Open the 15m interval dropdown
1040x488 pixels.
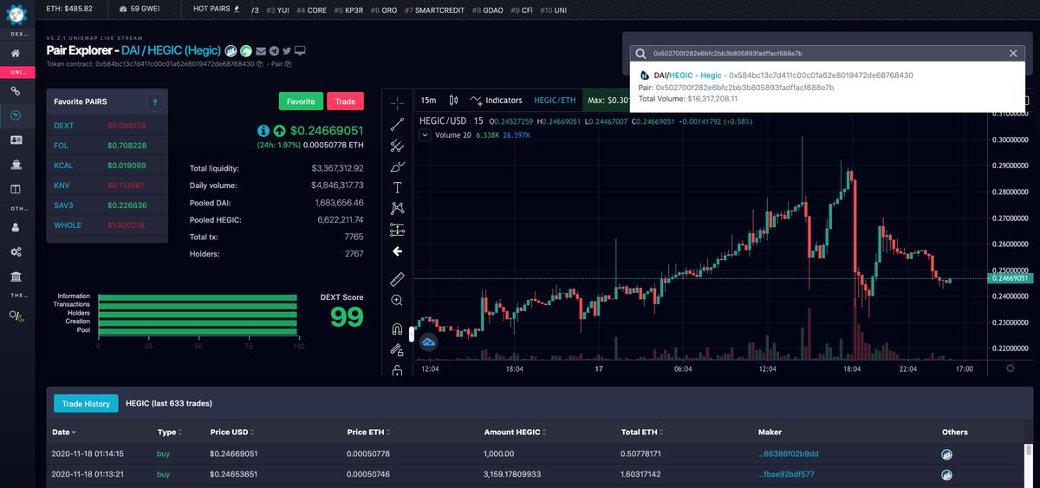click(x=428, y=101)
